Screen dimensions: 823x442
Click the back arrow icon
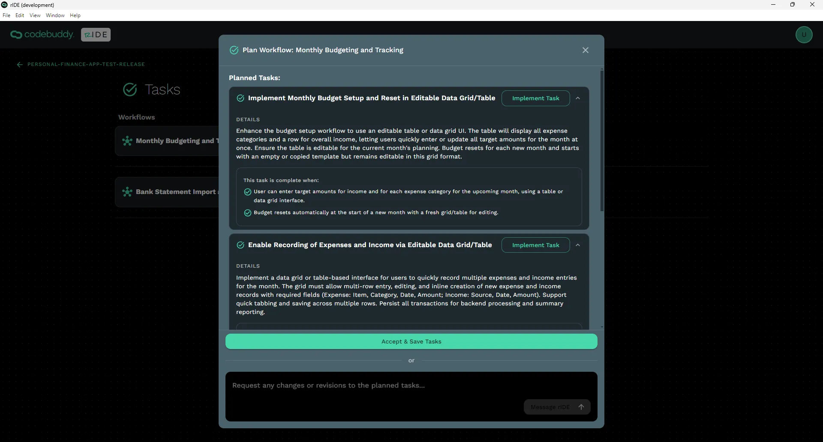click(x=20, y=65)
